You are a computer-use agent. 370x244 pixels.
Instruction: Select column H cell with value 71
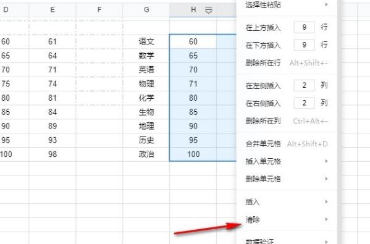tap(193, 84)
